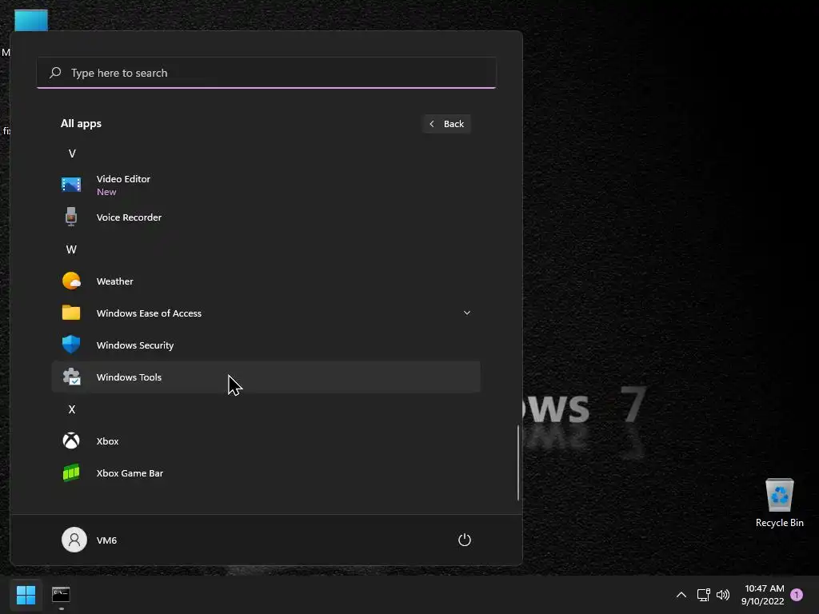Open Xbox Game Bar icon
The image size is (819, 614).
click(x=71, y=472)
